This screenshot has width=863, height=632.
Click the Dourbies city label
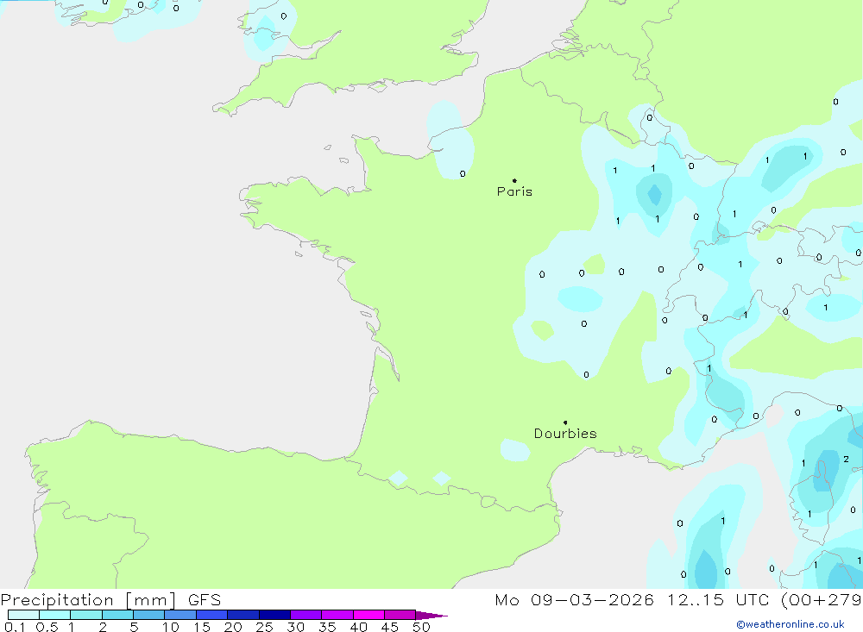(x=565, y=434)
